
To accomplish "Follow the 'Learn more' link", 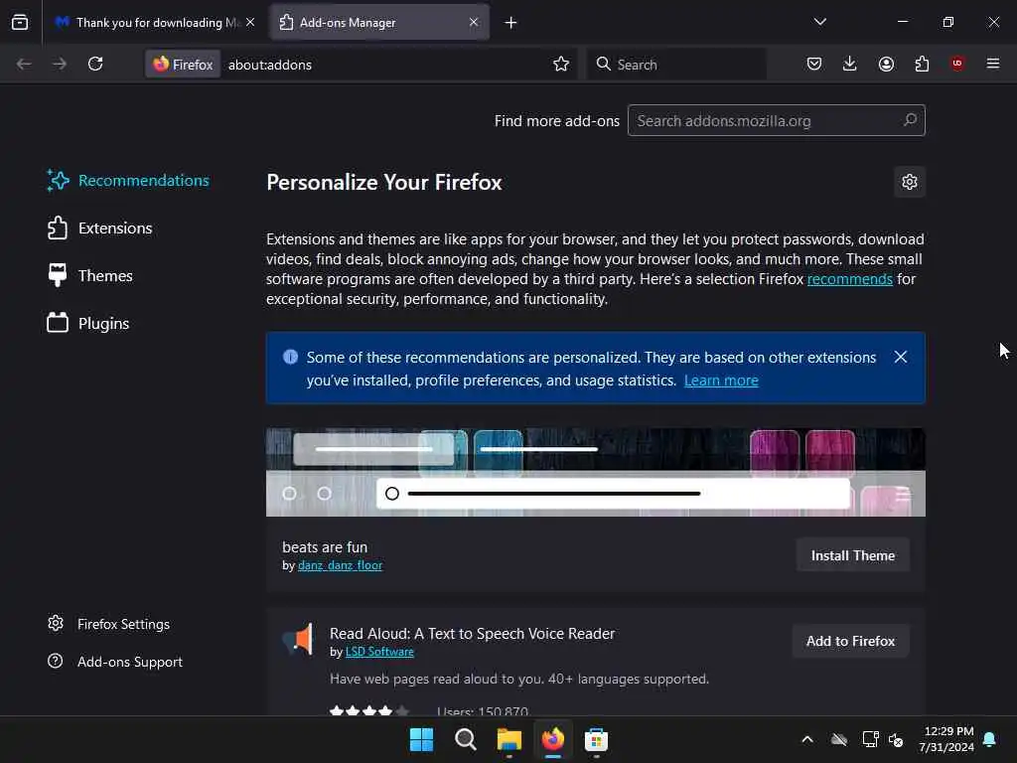I will [x=721, y=381].
